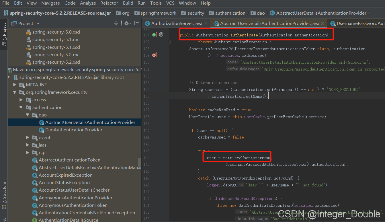This screenshot has height=222, width=385.
Task: Collapse spring-security-core-5.2.2.RELEASE.jar node
Action: 9,77
